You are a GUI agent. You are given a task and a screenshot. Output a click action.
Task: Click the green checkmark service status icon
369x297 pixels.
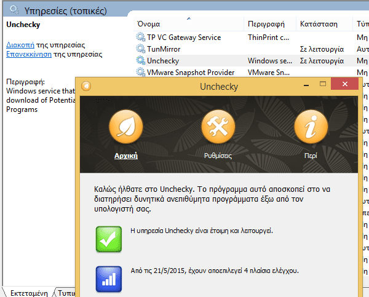pyautogui.click(x=109, y=239)
